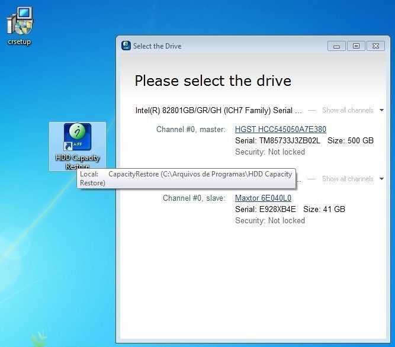Screen dimensions: 395x347
Task: Click the serial E928XB4E text
Action: pyautogui.click(x=265, y=209)
